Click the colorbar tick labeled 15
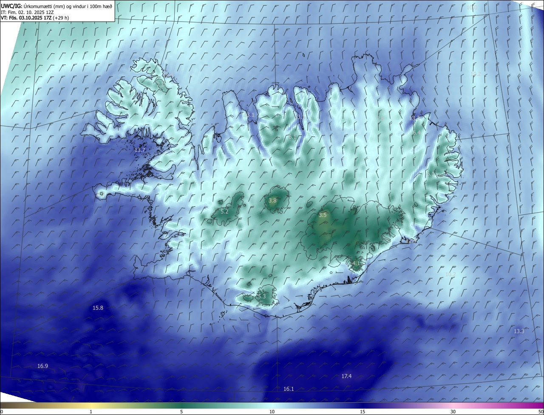Image resolution: width=544 pixels, height=415 pixels. (363, 412)
